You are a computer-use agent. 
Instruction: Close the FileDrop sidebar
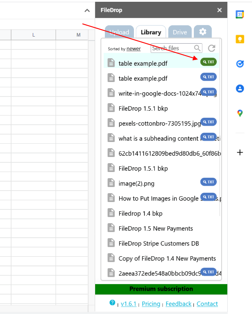point(219,10)
